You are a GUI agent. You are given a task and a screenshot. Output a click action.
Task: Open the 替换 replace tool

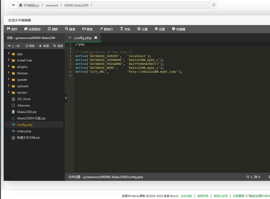[87, 29]
